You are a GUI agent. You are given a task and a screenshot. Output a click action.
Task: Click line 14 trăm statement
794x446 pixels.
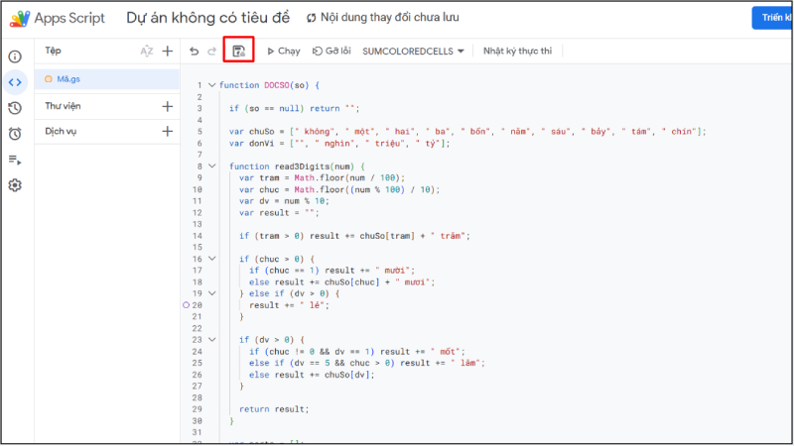click(x=354, y=236)
